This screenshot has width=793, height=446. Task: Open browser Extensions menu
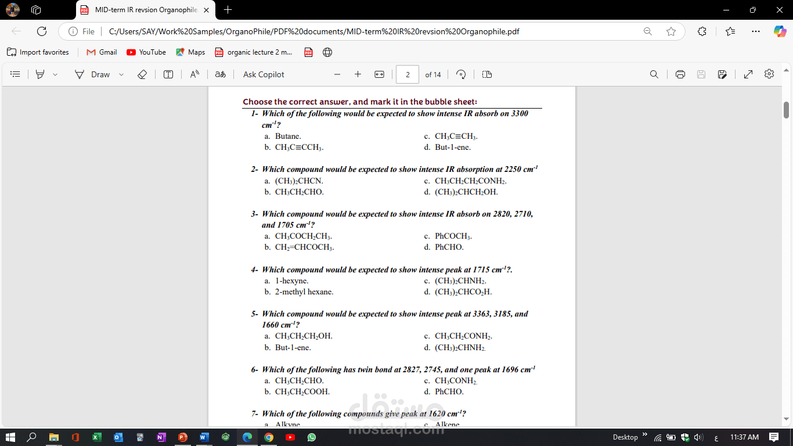[702, 31]
